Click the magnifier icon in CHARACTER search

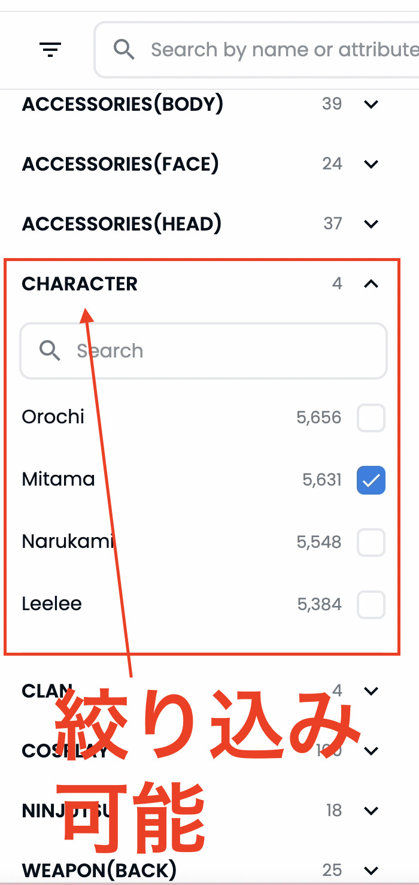click(50, 350)
